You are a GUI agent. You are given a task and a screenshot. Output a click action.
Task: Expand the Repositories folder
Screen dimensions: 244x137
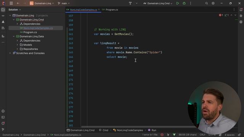17,49
